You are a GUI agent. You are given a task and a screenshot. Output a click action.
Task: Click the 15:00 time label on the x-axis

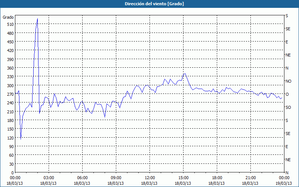[x=184, y=178]
